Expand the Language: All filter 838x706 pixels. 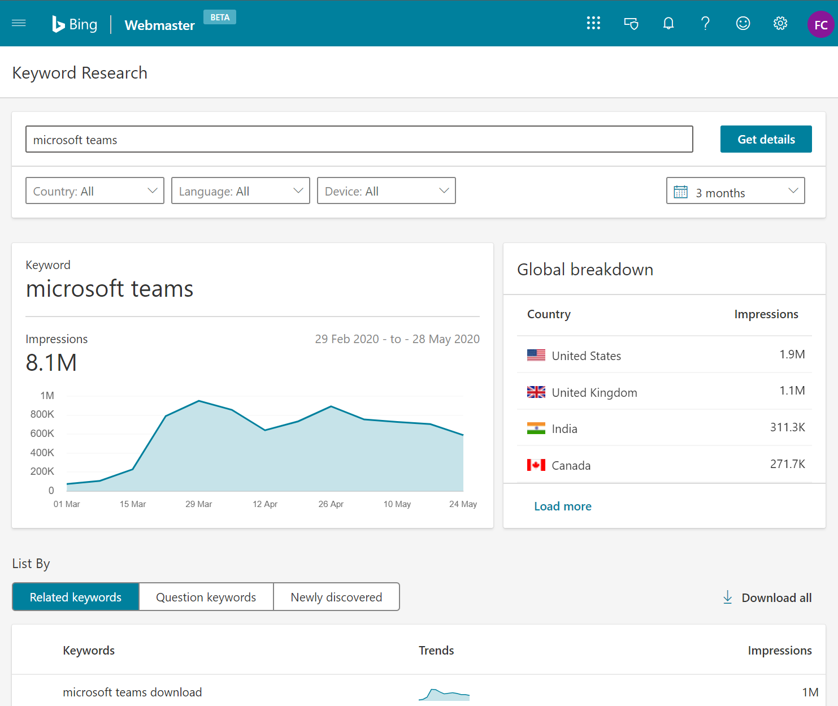tap(240, 190)
